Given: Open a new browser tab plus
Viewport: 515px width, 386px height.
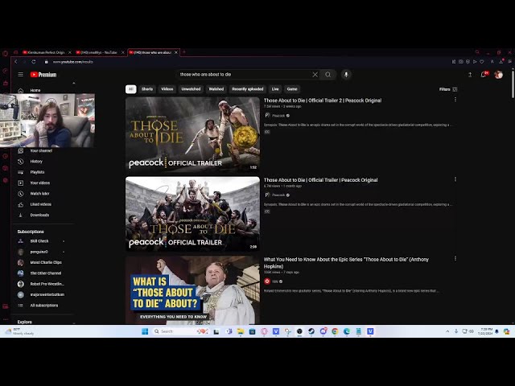Looking at the screenshot, I should coord(184,51).
